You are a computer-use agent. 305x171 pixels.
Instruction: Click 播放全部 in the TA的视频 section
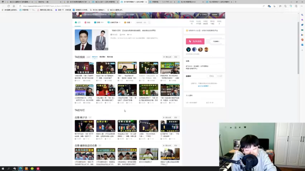(x=167, y=57)
